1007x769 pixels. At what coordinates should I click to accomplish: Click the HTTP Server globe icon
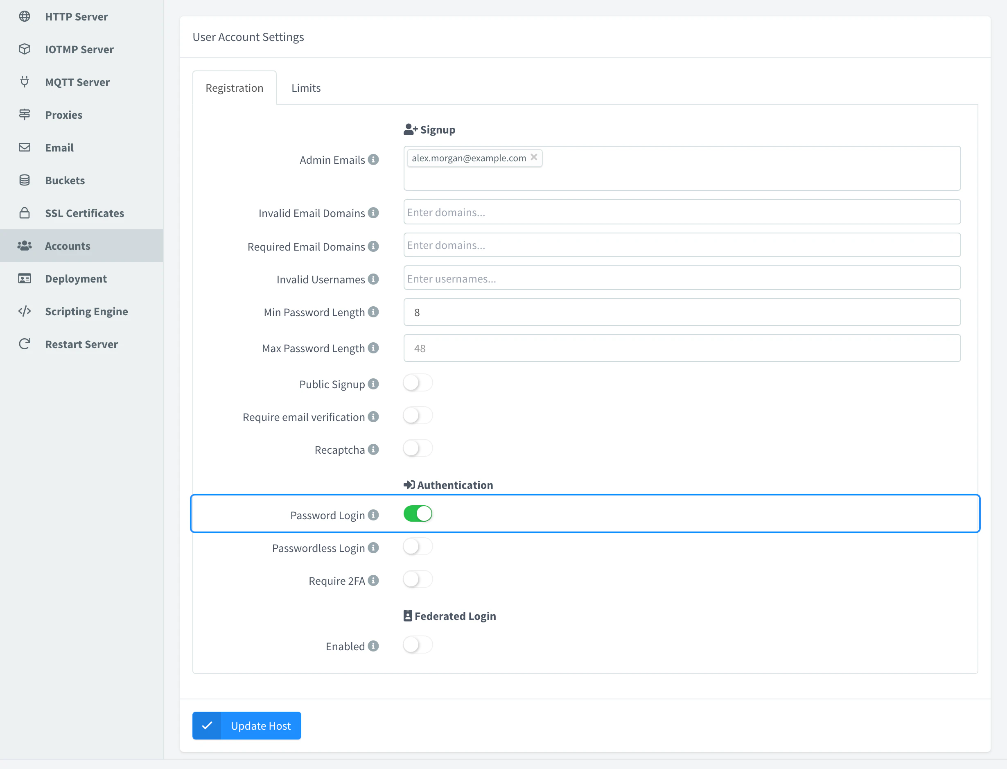point(25,16)
